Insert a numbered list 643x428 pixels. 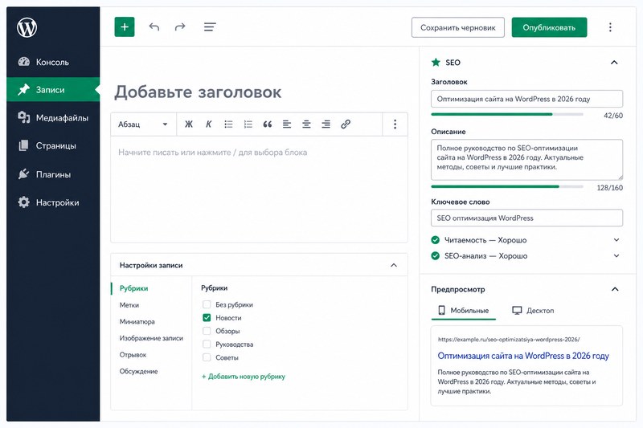tap(248, 124)
